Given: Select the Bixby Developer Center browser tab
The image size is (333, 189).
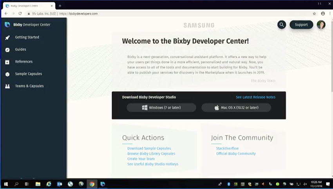Looking at the screenshot, I should pyautogui.click(x=29, y=6).
